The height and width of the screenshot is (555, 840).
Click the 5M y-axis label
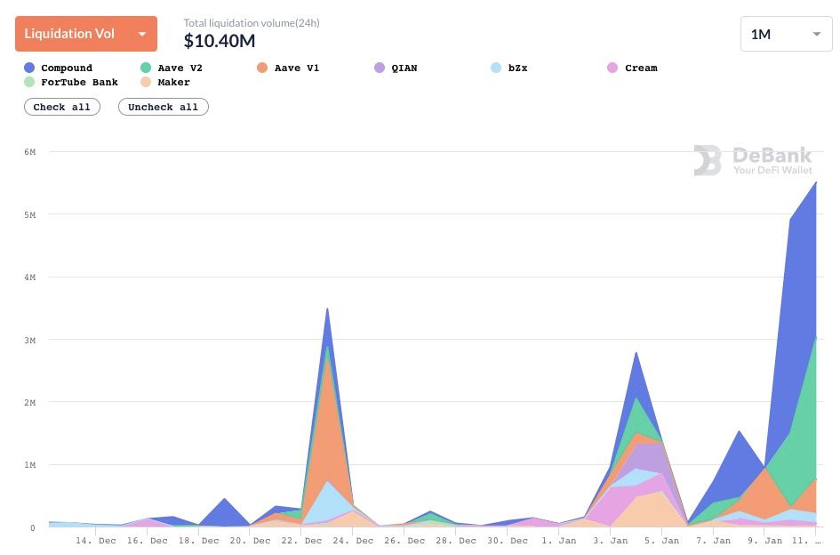click(x=30, y=215)
